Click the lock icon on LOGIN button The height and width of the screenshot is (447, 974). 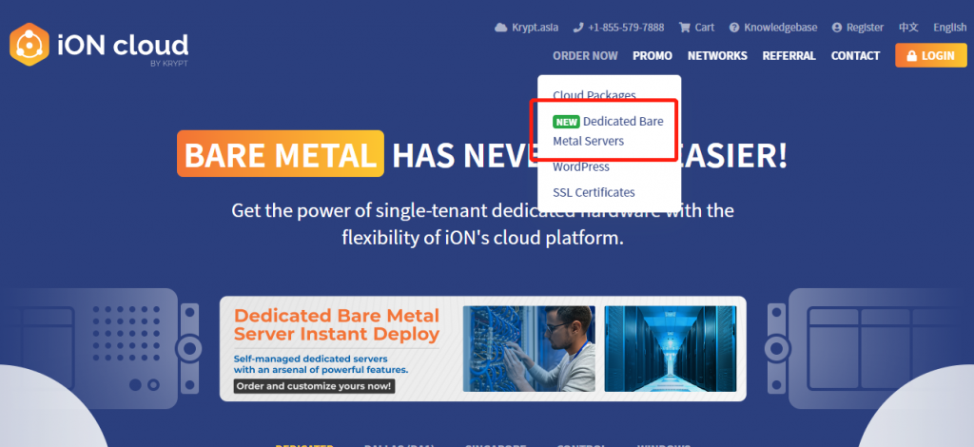click(x=912, y=56)
